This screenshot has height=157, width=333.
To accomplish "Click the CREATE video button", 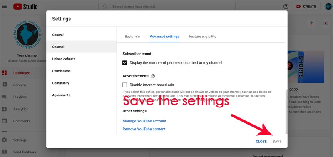I will tap(306, 7).
